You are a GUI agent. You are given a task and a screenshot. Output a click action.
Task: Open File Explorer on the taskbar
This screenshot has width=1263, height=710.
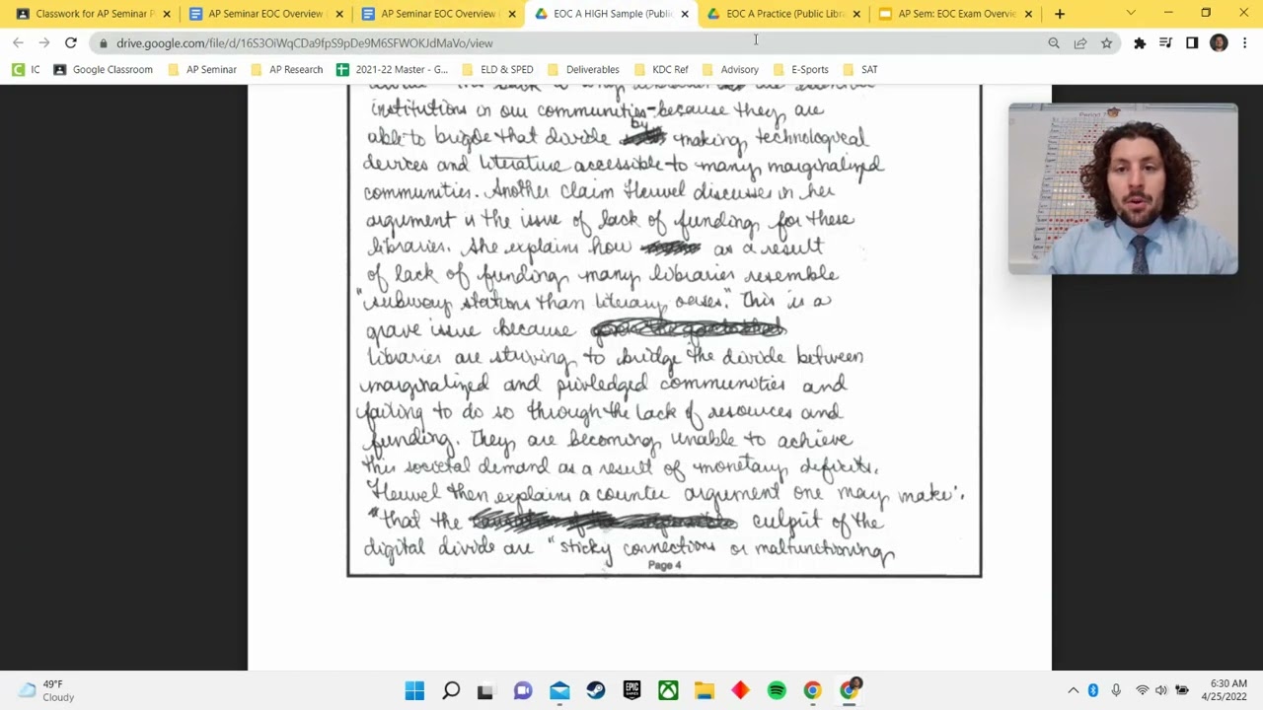coord(705,691)
